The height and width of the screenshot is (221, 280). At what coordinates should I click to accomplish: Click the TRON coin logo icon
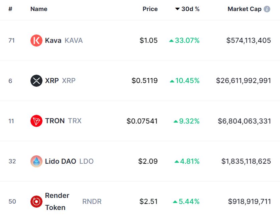(36, 121)
